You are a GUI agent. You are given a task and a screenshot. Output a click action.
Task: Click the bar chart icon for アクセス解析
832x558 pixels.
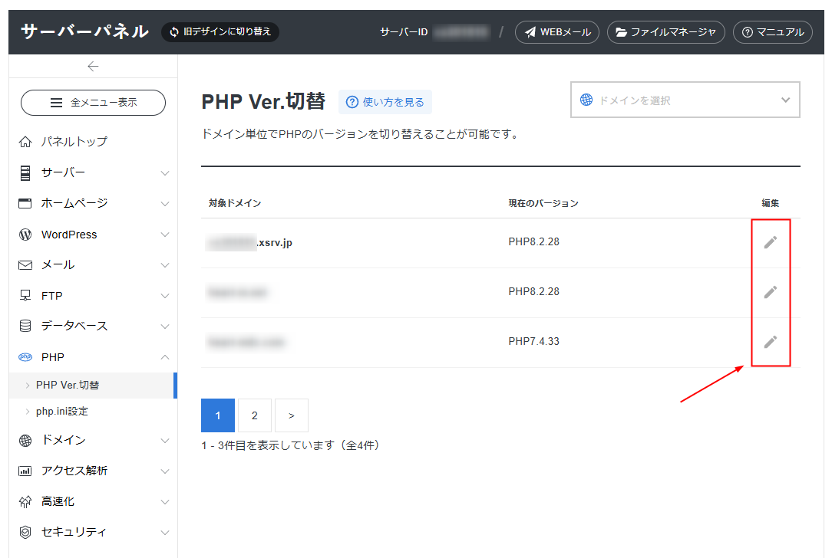click(25, 471)
